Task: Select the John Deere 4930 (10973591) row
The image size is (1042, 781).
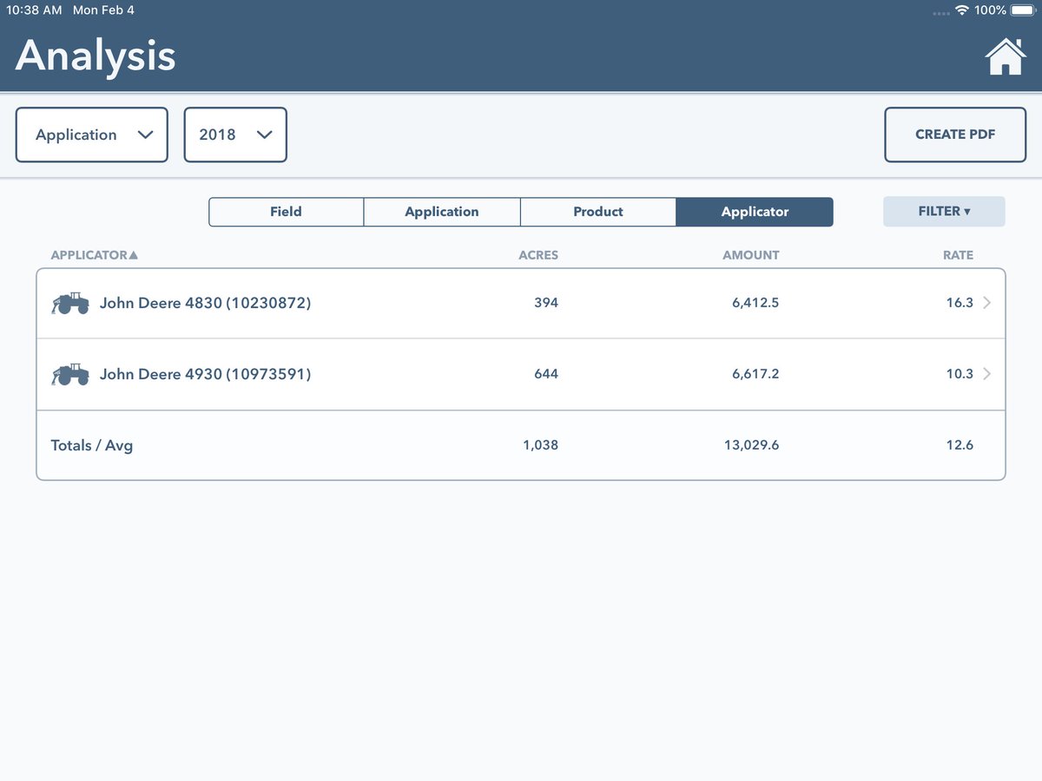Action: pyautogui.click(x=521, y=374)
